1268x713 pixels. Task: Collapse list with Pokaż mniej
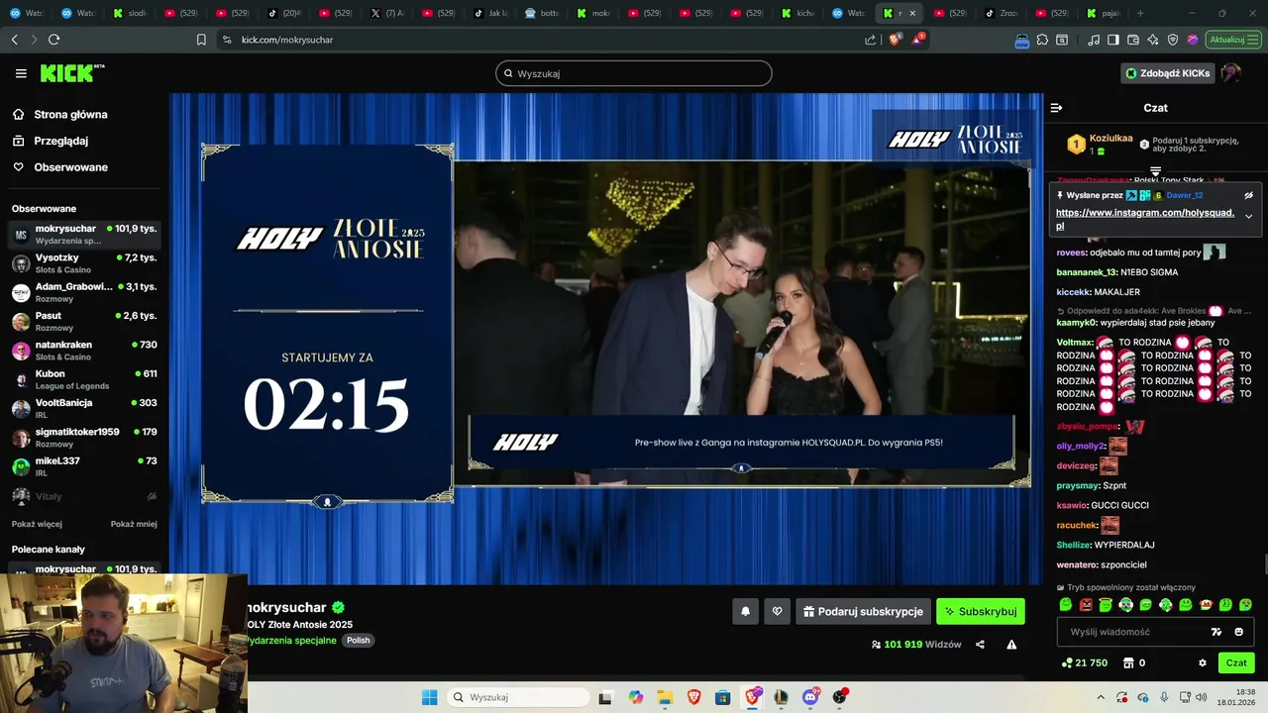click(134, 524)
